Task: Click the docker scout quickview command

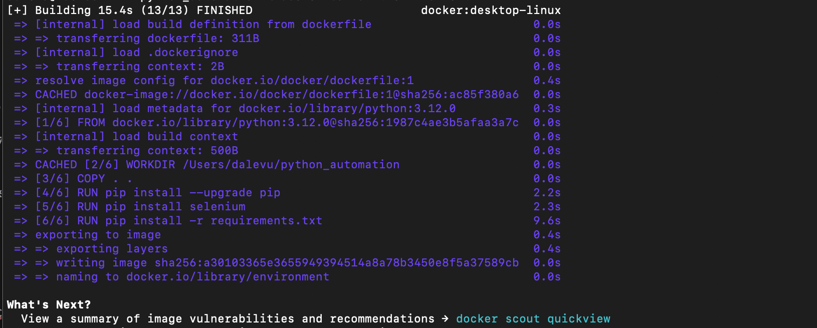Action: coord(533,319)
